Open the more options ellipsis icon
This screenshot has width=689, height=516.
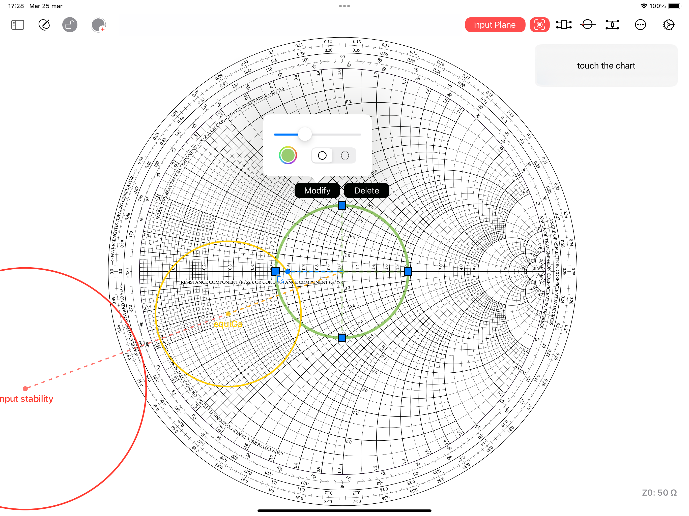click(x=640, y=25)
